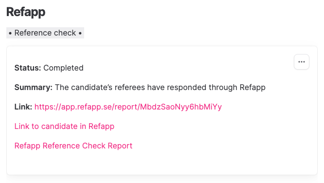Click the Summary label
The width and height of the screenshot is (324, 183).
(x=34, y=88)
